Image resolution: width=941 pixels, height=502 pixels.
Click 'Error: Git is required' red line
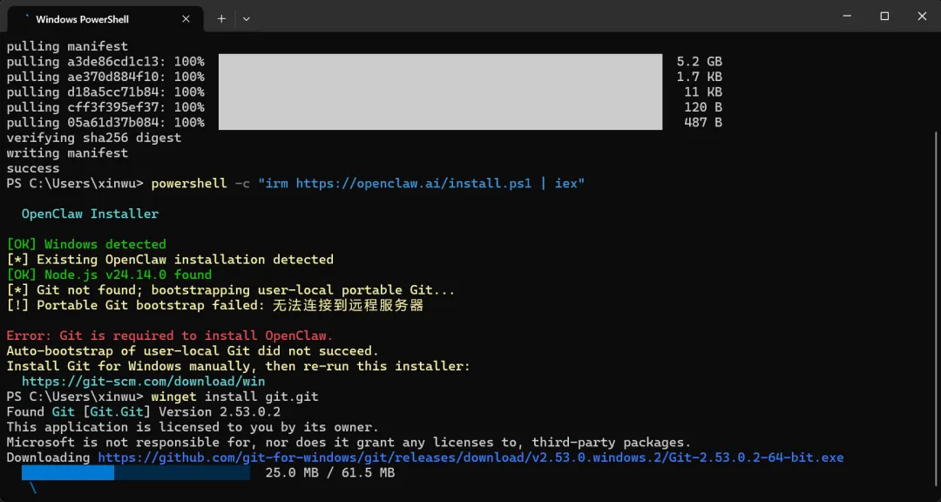[x=170, y=336]
